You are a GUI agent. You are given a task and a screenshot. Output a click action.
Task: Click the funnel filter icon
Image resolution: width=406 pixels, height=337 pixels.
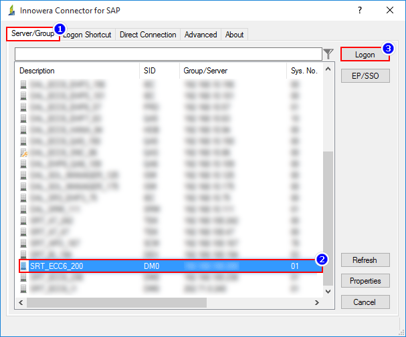(x=328, y=53)
